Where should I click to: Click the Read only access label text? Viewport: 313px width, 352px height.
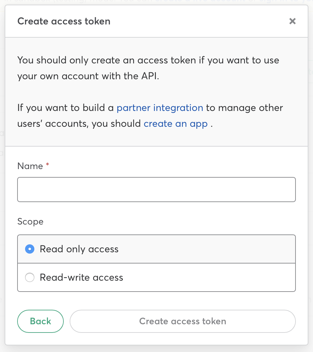click(79, 249)
